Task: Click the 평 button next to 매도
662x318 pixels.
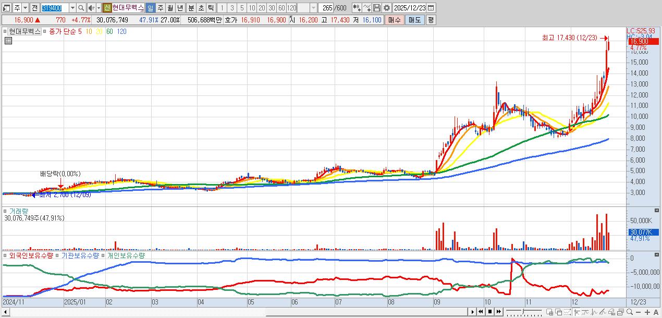Action: pyautogui.click(x=431, y=20)
